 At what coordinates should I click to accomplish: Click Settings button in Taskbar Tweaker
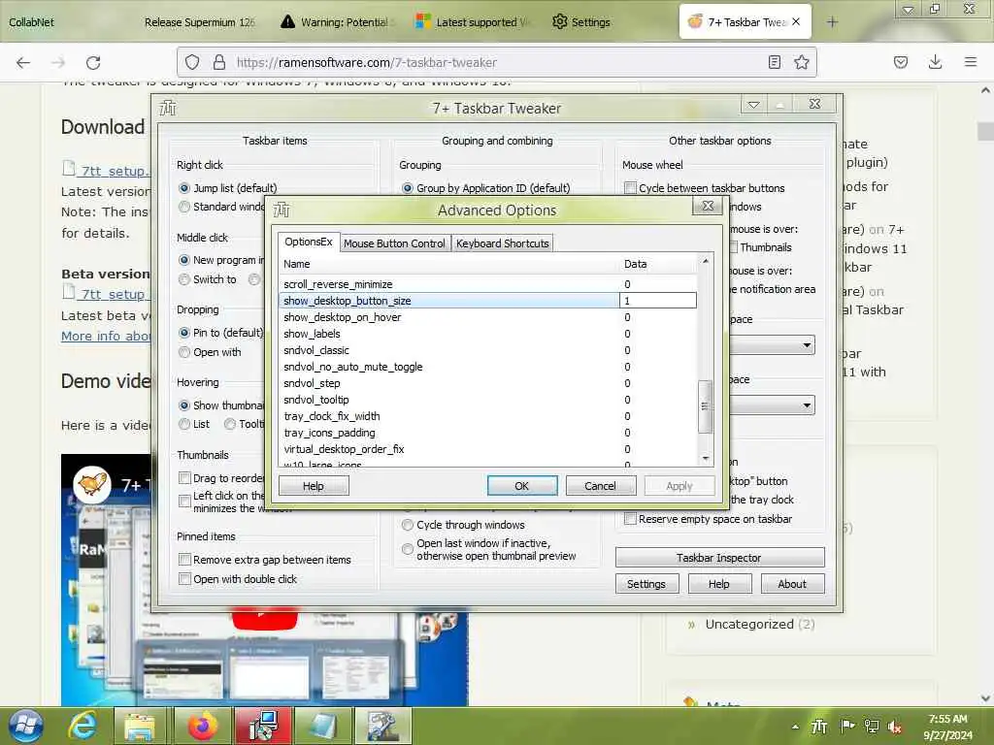646,583
